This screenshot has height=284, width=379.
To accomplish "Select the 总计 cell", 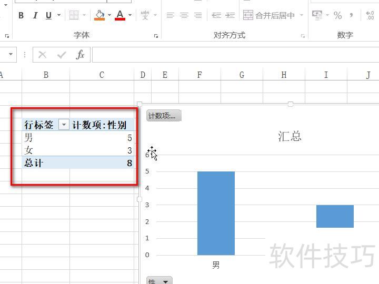I will [x=46, y=163].
